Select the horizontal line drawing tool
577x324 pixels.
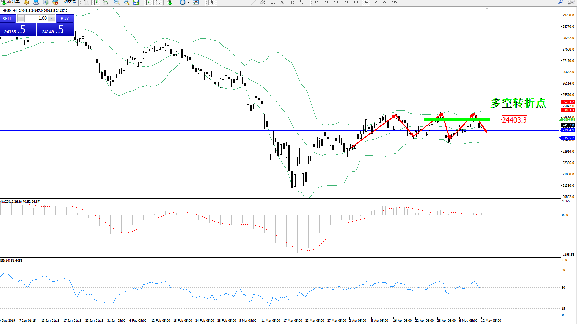click(244, 2)
